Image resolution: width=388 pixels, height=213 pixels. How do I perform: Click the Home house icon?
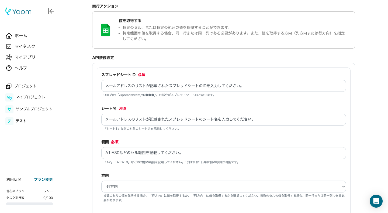click(9, 36)
